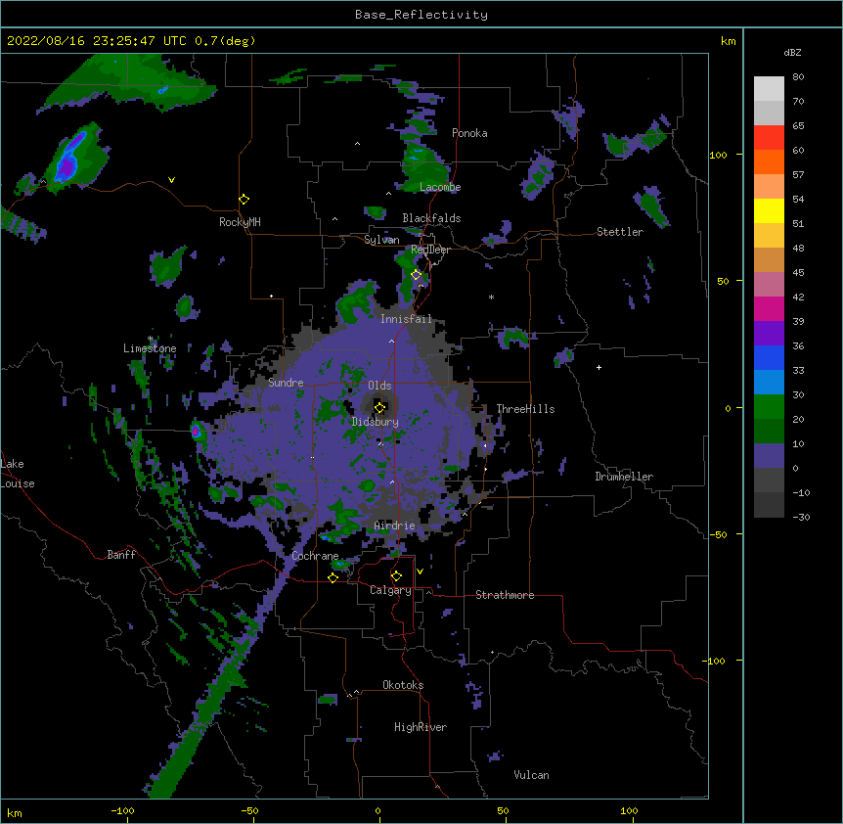The image size is (843, 824).
Task: Click the yellow V marker northeast of Calgary
Action: (x=420, y=572)
